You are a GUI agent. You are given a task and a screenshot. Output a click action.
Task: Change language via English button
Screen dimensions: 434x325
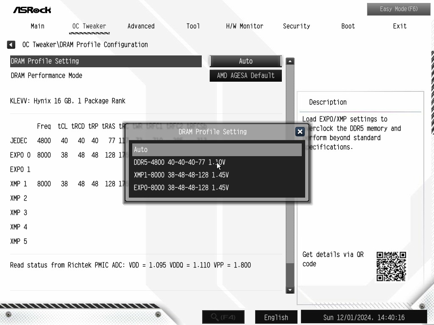coord(276,317)
